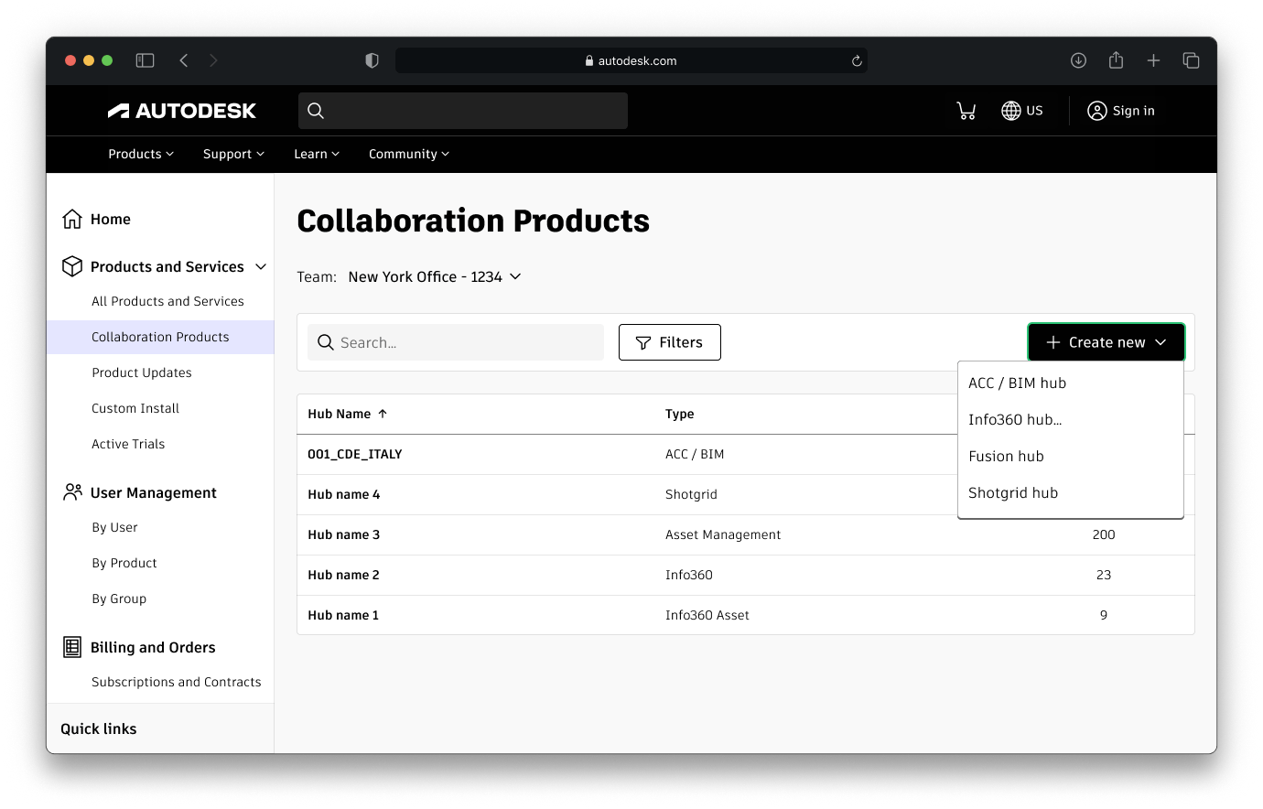Open the Support menu

pos(233,154)
